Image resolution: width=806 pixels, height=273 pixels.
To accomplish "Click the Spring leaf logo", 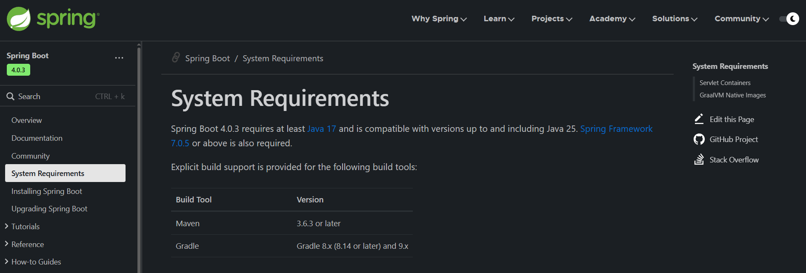I will 19,19.
